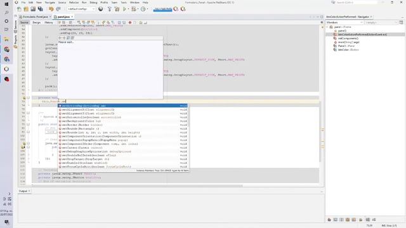Click the green Run Project icon

click(124, 9)
